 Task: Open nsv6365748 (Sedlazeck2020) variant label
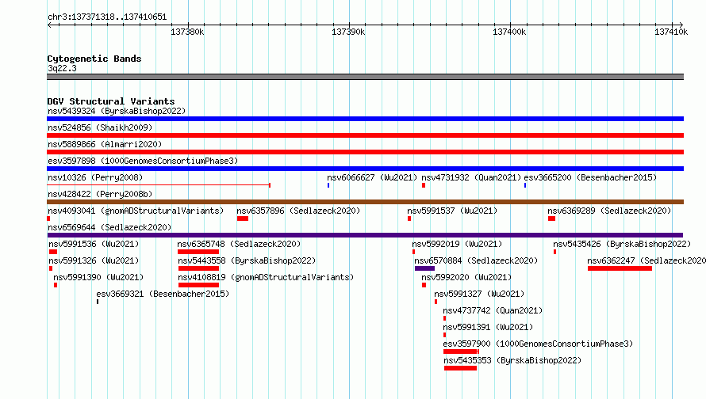(239, 244)
